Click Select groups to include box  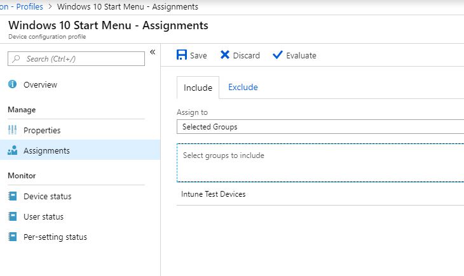[x=320, y=162]
